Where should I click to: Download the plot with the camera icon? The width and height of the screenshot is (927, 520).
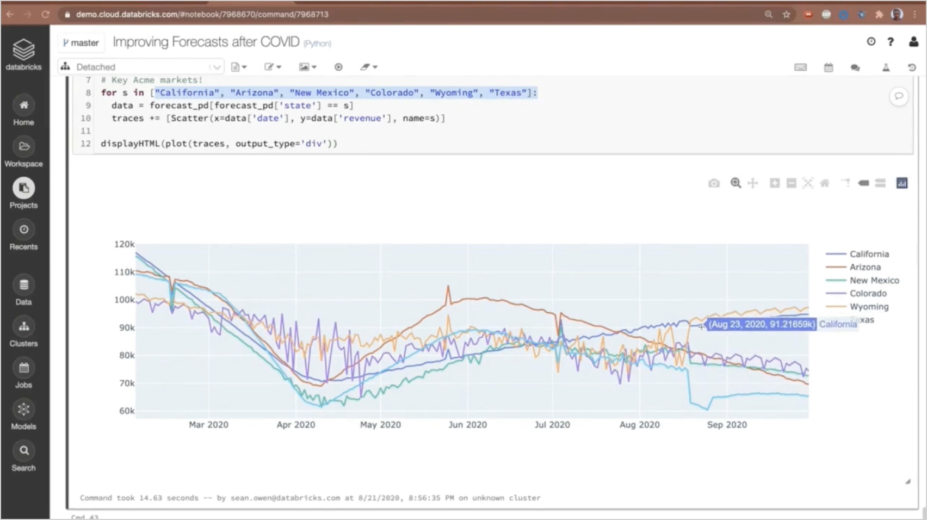(714, 183)
